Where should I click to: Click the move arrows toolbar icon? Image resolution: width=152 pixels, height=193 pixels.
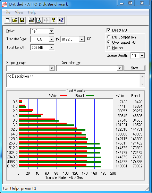(46, 20)
